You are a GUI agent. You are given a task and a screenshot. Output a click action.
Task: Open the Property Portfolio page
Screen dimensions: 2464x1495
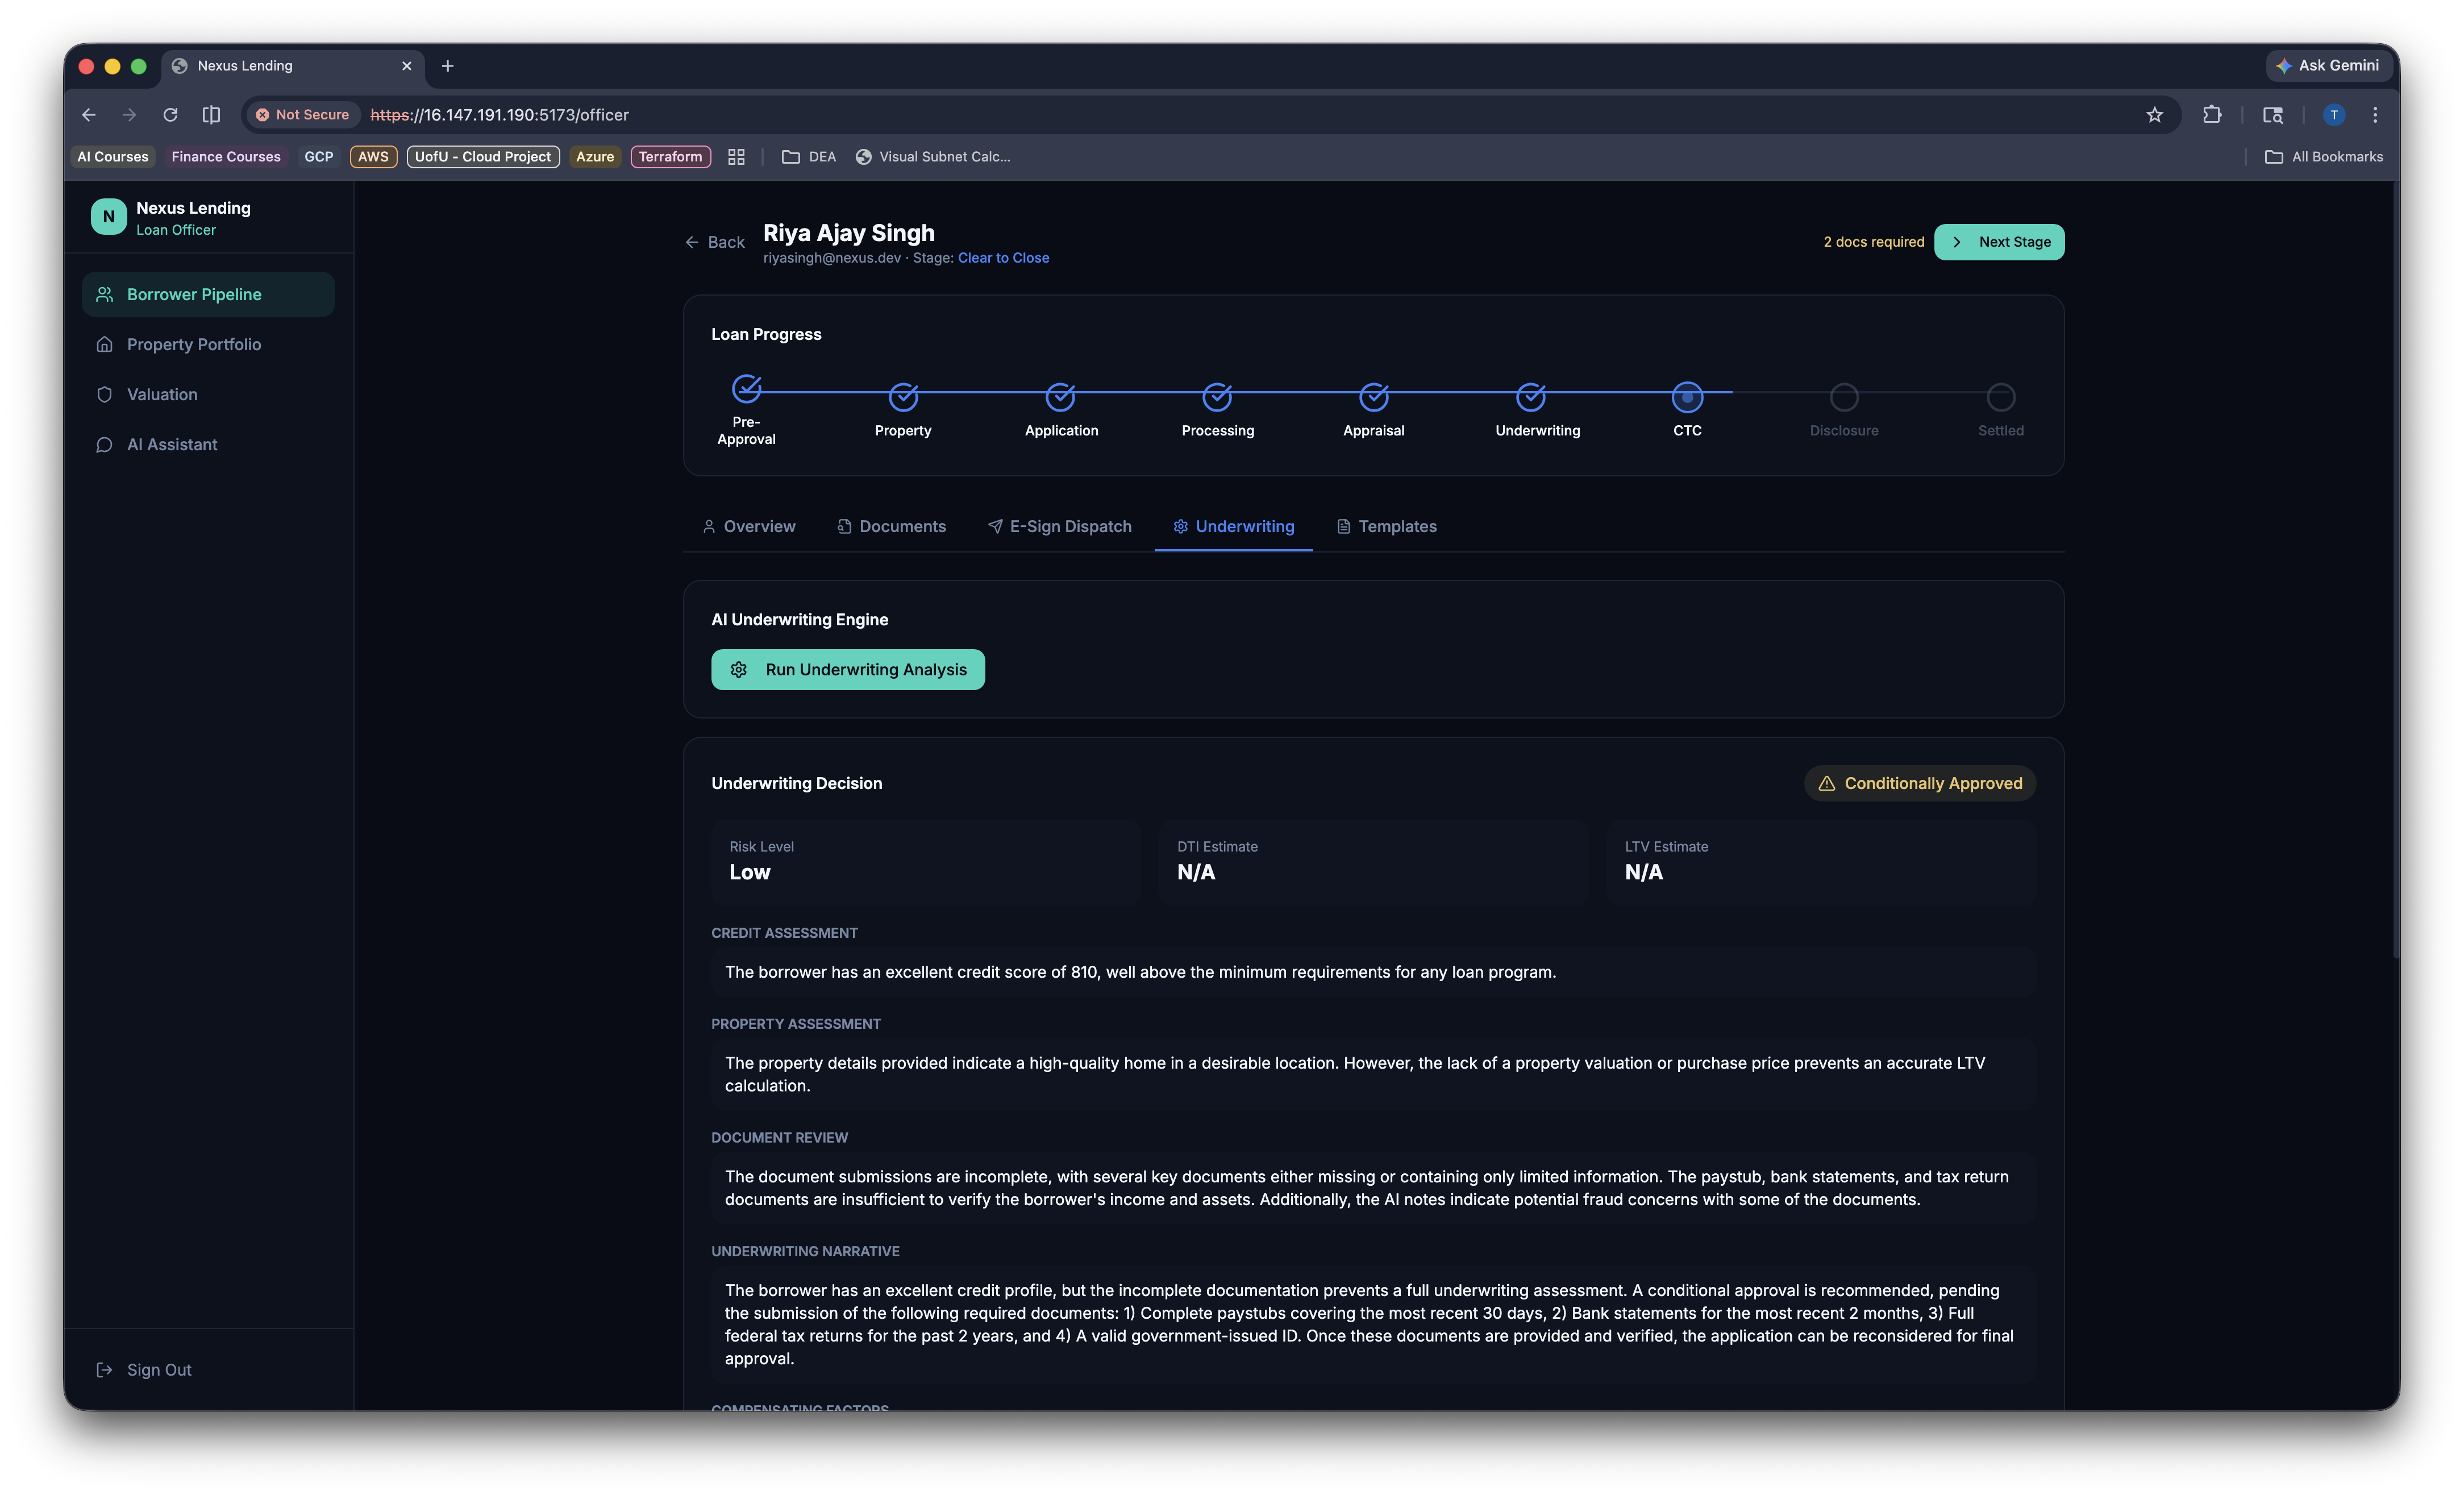(193, 344)
